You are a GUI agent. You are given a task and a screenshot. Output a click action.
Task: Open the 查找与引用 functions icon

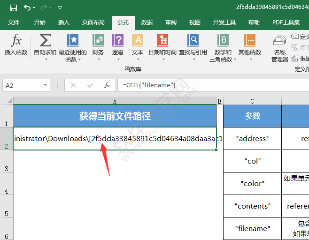click(x=193, y=40)
